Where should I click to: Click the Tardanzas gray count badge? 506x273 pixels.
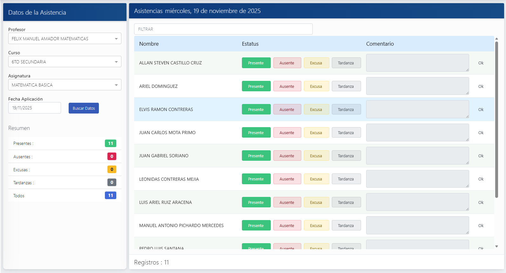112,182
